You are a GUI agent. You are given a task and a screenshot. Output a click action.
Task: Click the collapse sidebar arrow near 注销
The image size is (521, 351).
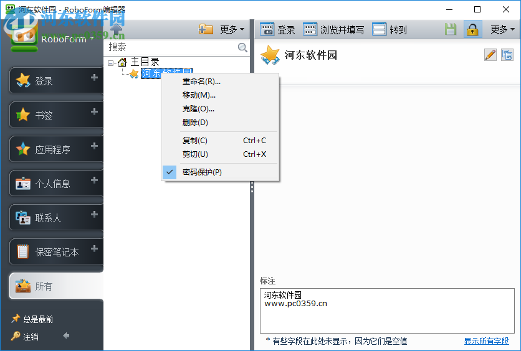point(66,335)
